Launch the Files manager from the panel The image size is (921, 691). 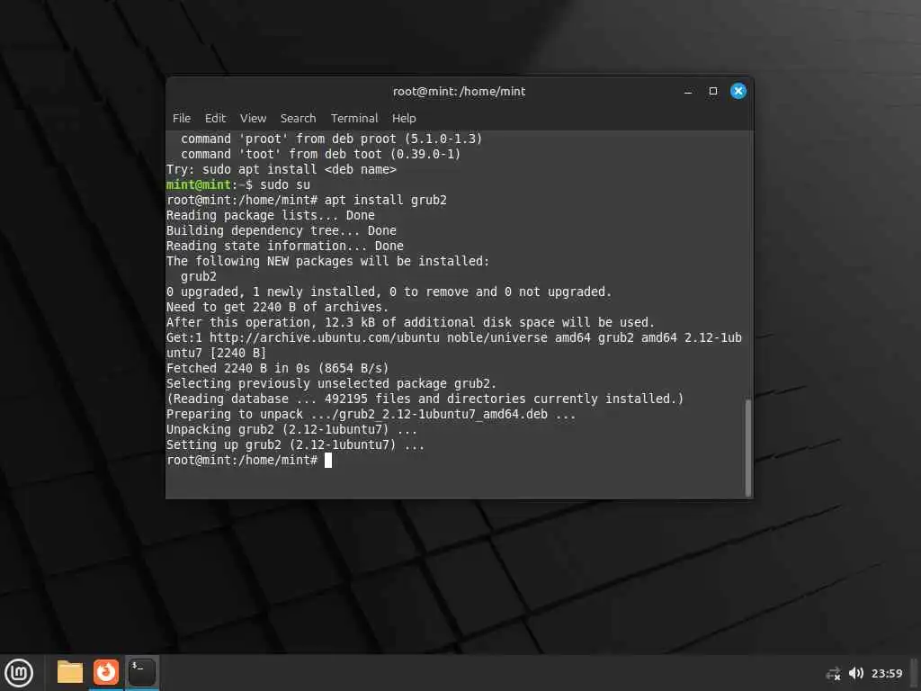click(70, 672)
